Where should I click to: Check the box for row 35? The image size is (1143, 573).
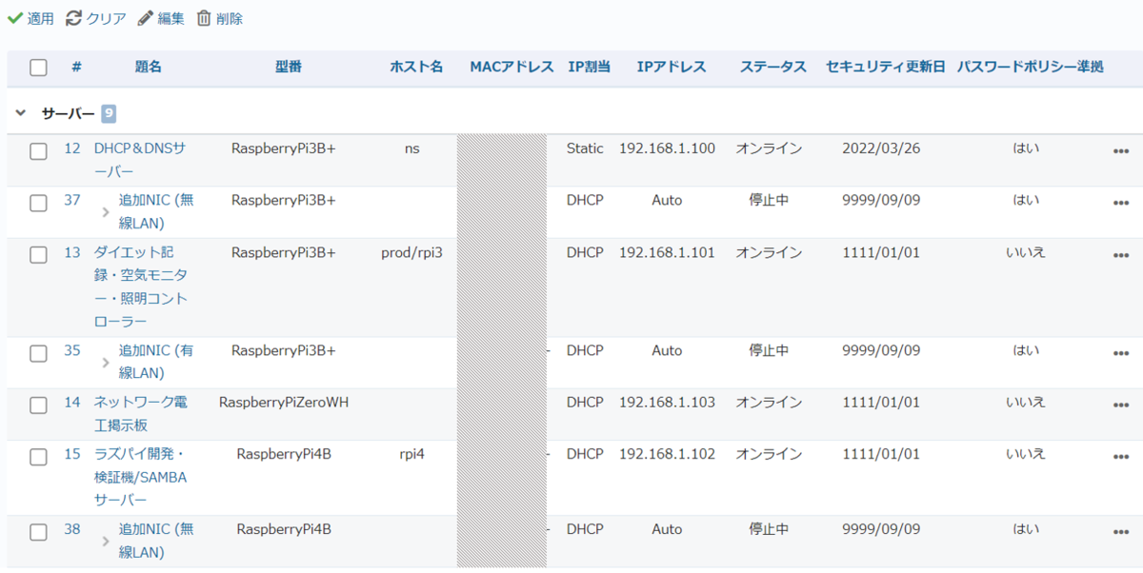(x=38, y=353)
